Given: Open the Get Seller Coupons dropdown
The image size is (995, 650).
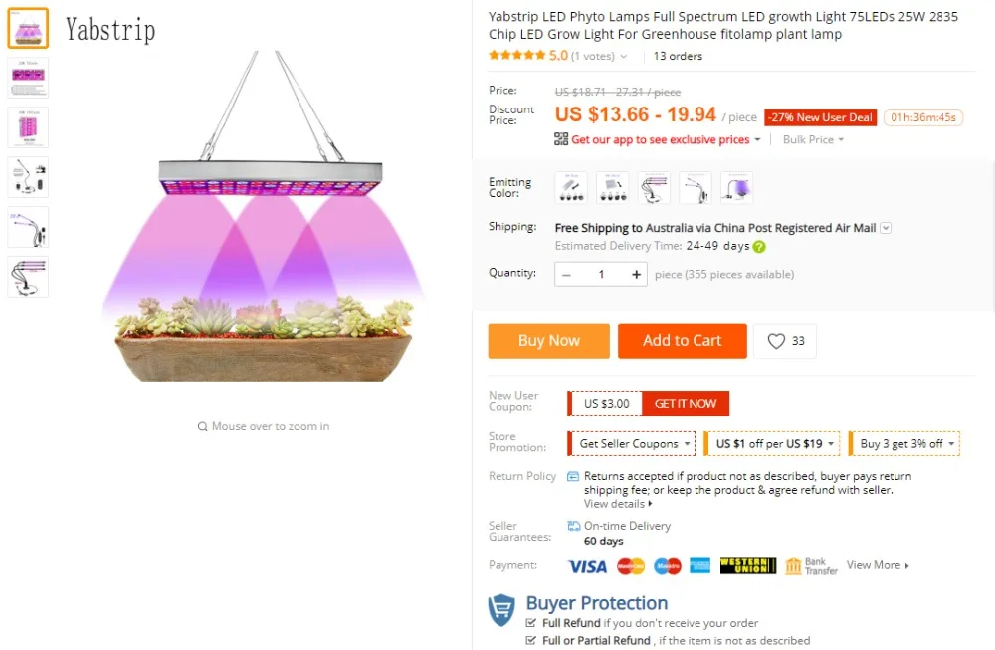Looking at the screenshot, I should click(x=631, y=444).
